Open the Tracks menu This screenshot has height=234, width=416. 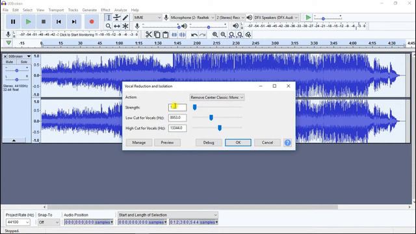(73, 10)
